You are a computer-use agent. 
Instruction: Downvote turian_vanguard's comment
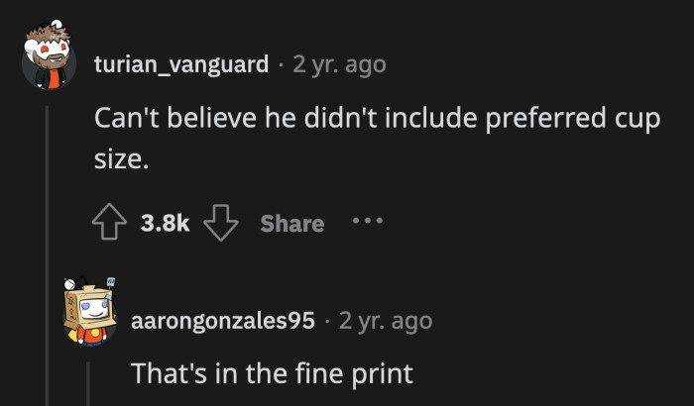218,223
